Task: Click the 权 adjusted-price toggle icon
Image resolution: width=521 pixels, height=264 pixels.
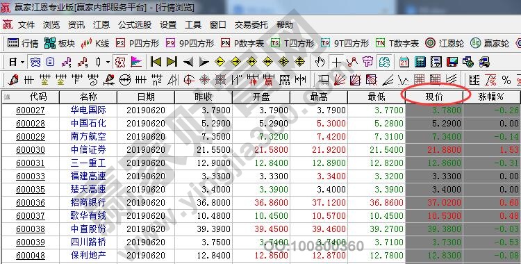Action: pos(120,62)
